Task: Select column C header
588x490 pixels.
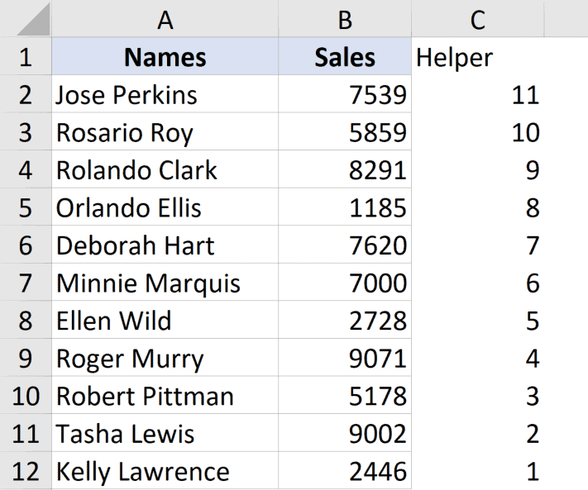Action: [x=477, y=19]
